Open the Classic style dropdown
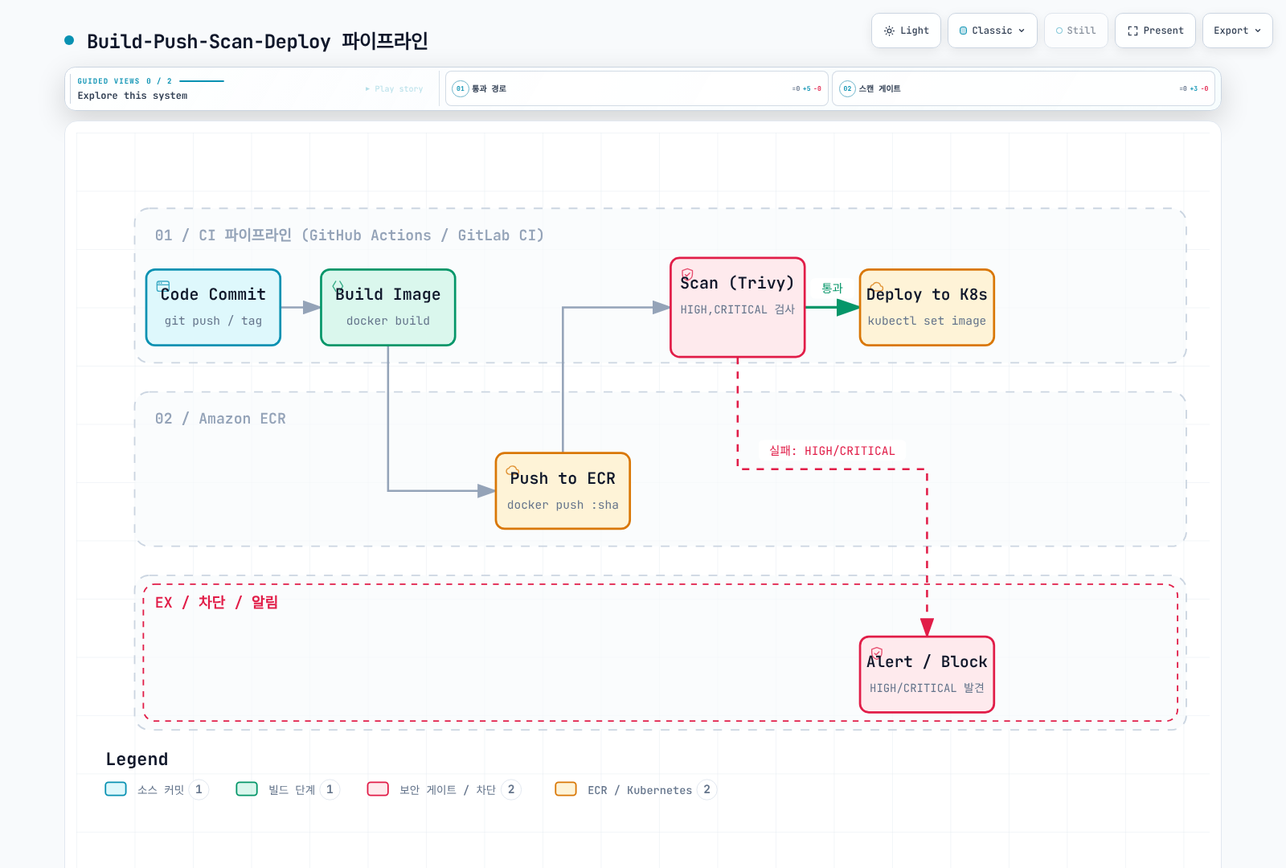 pyautogui.click(x=992, y=31)
